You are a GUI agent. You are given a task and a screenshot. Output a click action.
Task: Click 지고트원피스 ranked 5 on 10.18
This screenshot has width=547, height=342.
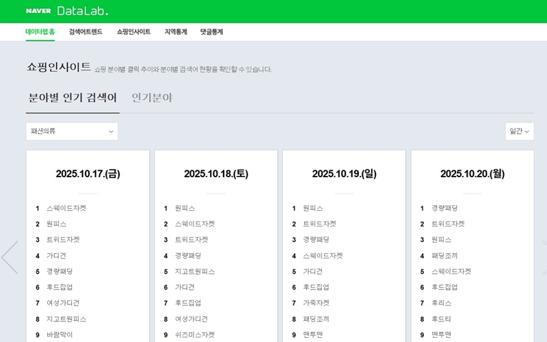tap(195, 272)
